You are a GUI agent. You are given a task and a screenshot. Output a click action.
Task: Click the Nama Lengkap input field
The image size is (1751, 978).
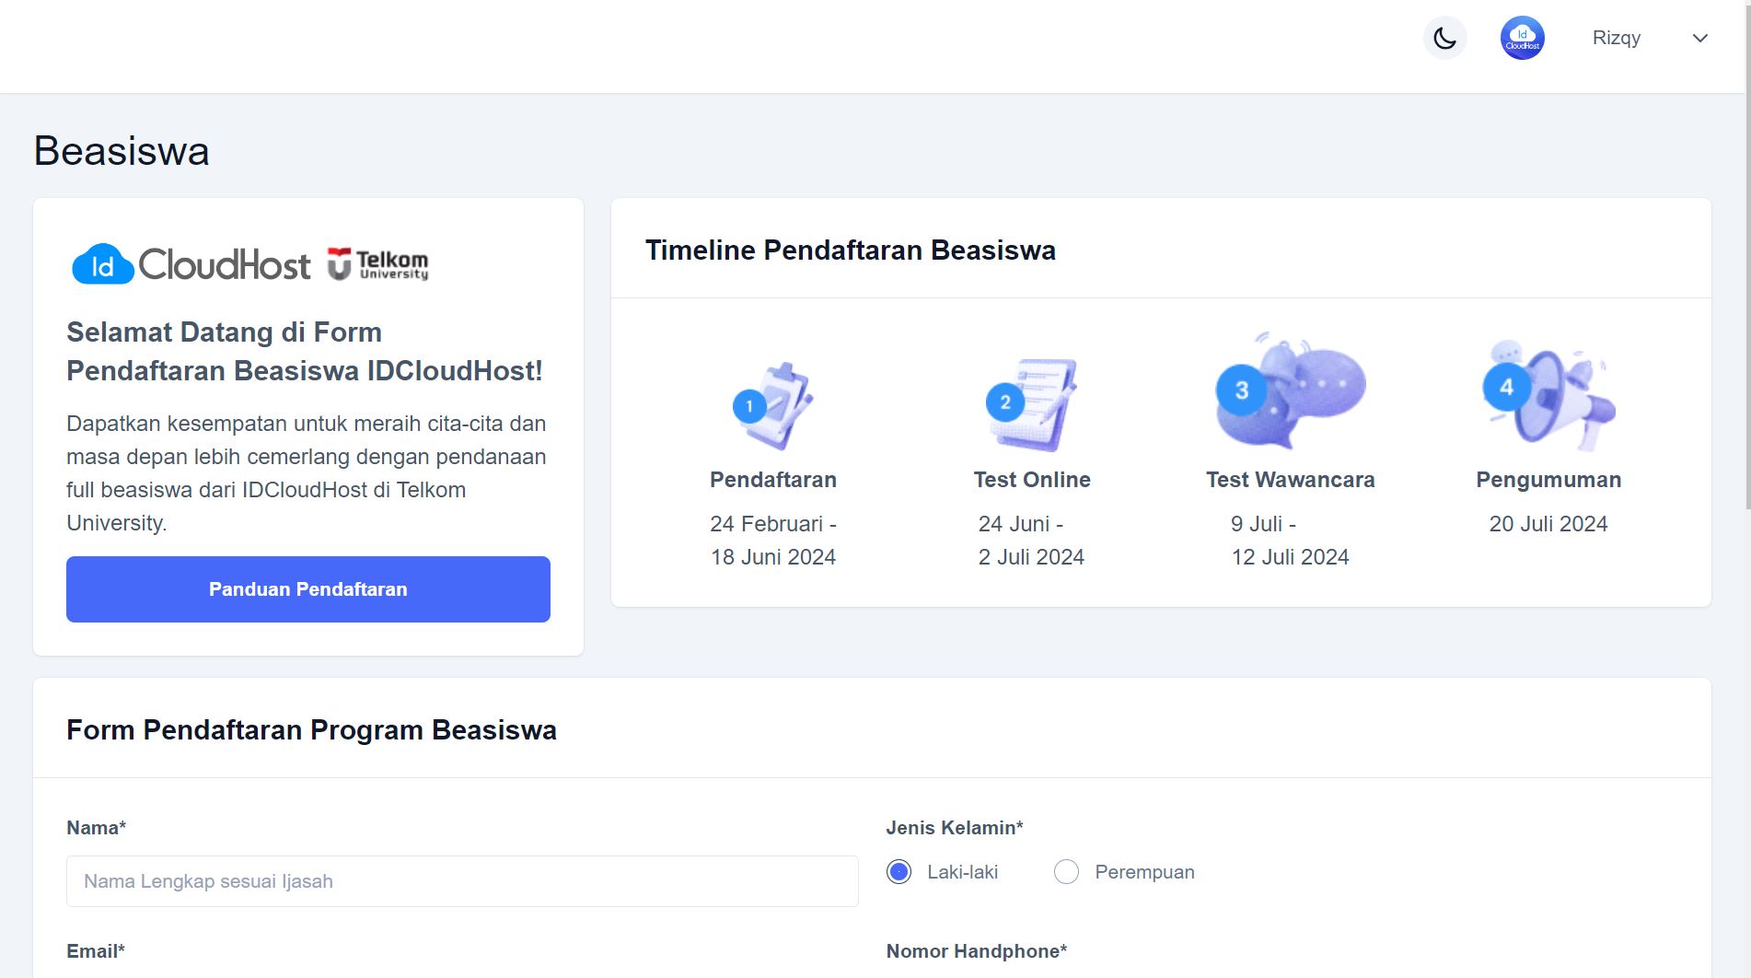[462, 880]
